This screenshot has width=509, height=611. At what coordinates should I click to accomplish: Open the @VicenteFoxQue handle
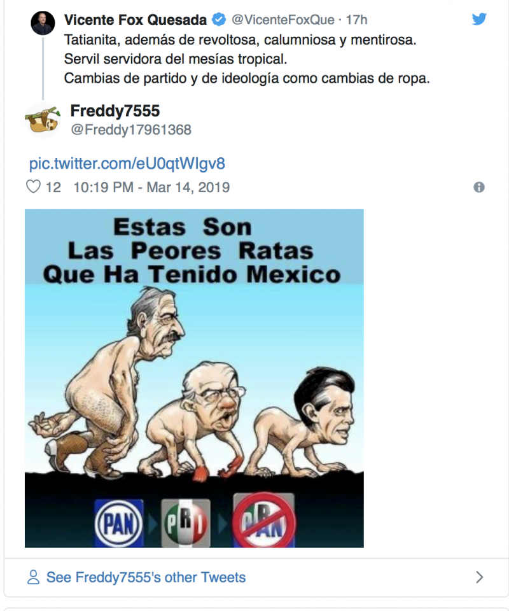click(283, 20)
